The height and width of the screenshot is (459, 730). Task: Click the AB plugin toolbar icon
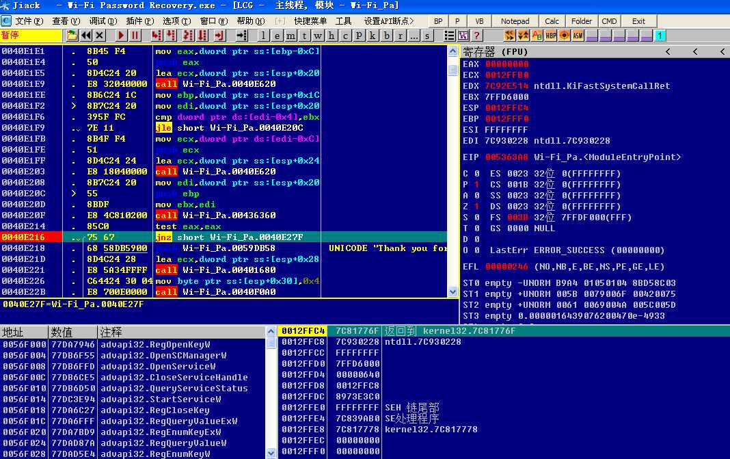[x=537, y=36]
